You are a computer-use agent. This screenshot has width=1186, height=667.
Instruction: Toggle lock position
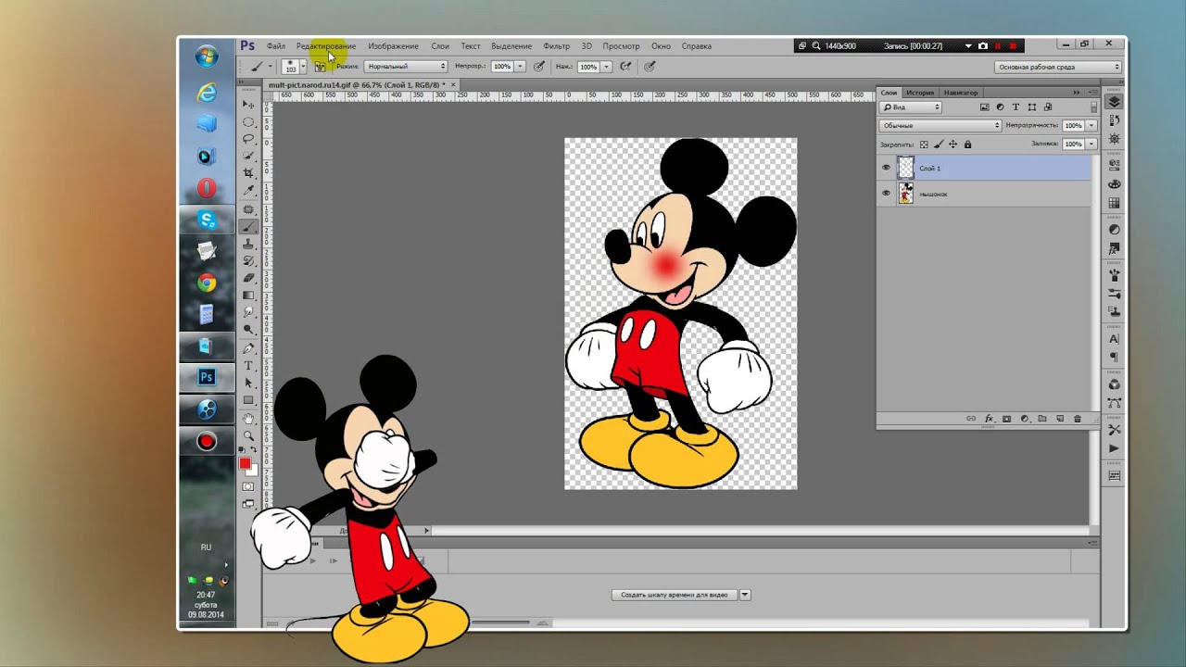click(953, 145)
